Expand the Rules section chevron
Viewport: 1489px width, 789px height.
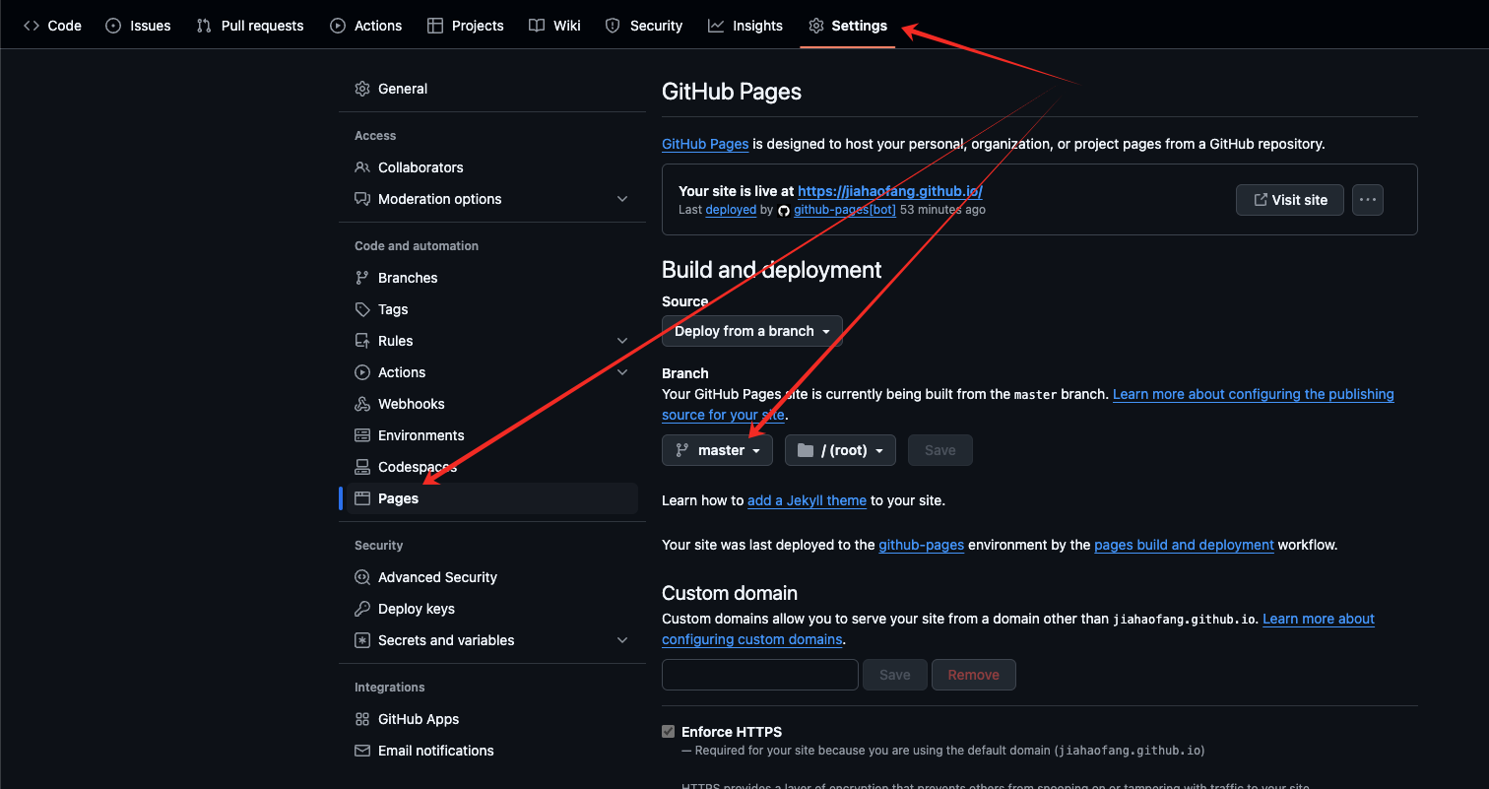point(622,341)
